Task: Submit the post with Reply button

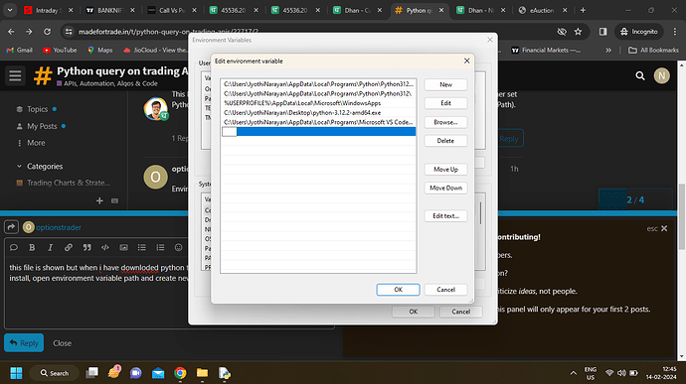Action: click(24, 343)
